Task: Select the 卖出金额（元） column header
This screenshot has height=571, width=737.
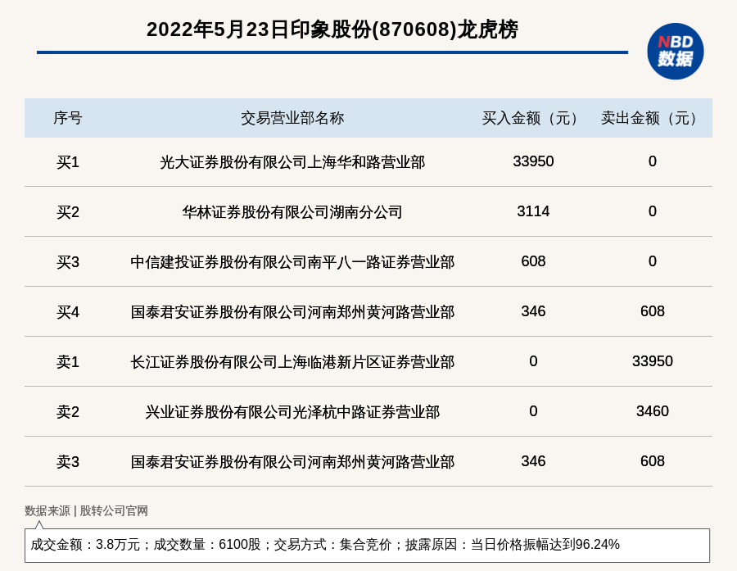Action: point(653,118)
